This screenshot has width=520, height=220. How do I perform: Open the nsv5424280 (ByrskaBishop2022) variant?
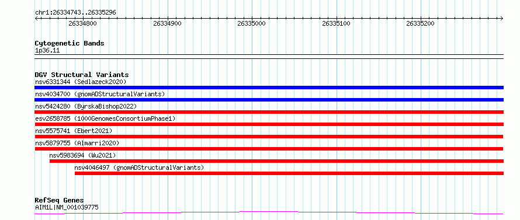click(x=86, y=106)
